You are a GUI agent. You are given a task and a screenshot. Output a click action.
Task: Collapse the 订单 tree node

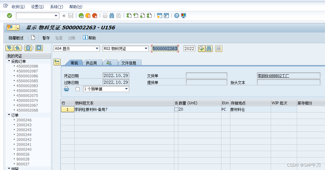point(9,115)
